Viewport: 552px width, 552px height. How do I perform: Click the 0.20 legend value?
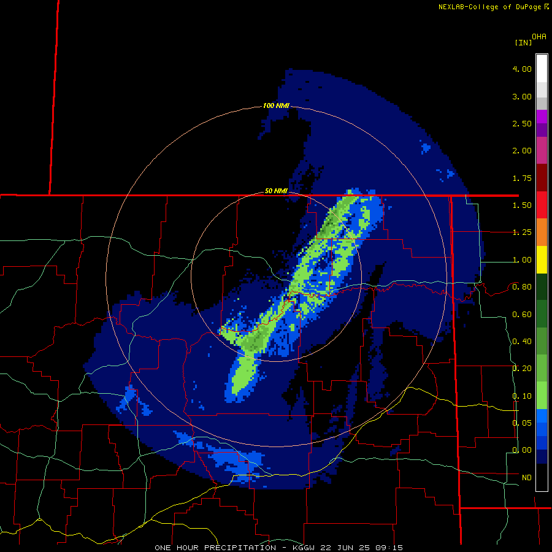[522, 369]
